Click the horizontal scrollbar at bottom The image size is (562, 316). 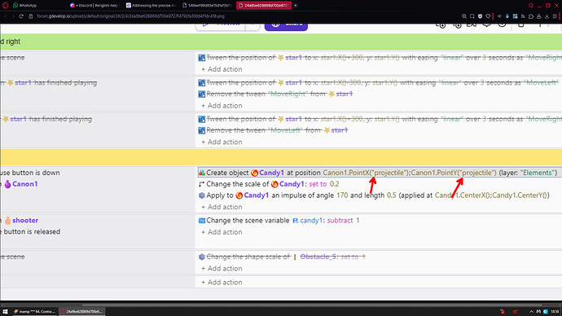(312, 305)
